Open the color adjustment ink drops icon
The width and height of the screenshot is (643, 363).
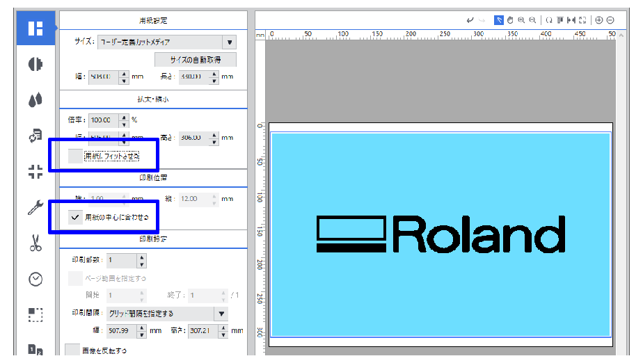(35, 99)
